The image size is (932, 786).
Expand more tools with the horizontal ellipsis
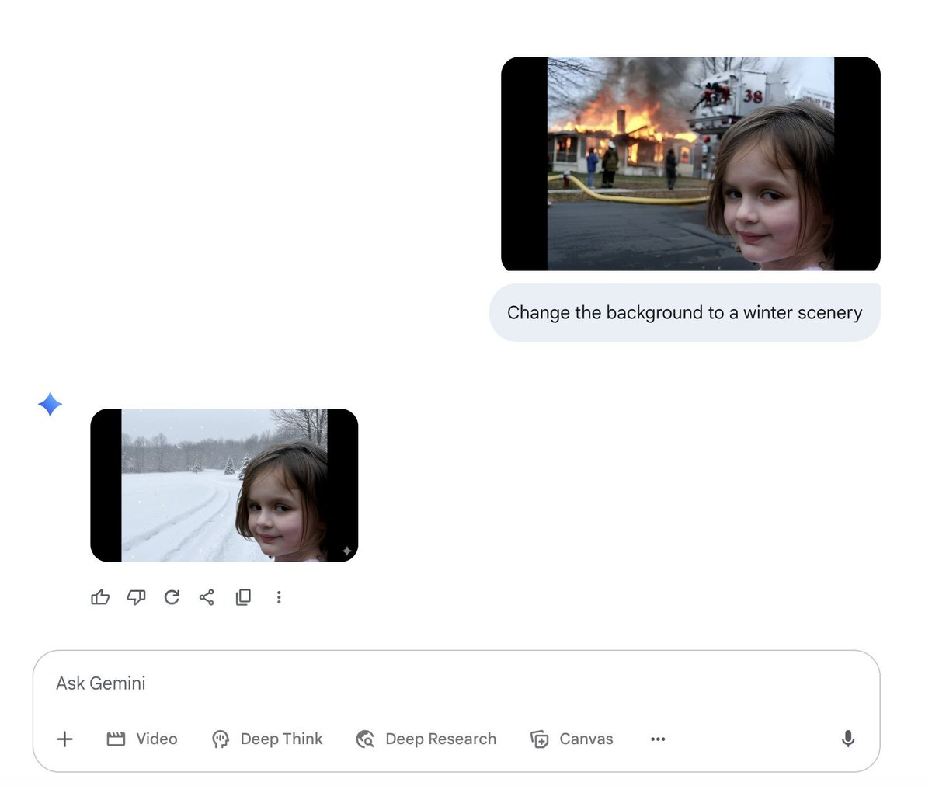[x=658, y=739]
